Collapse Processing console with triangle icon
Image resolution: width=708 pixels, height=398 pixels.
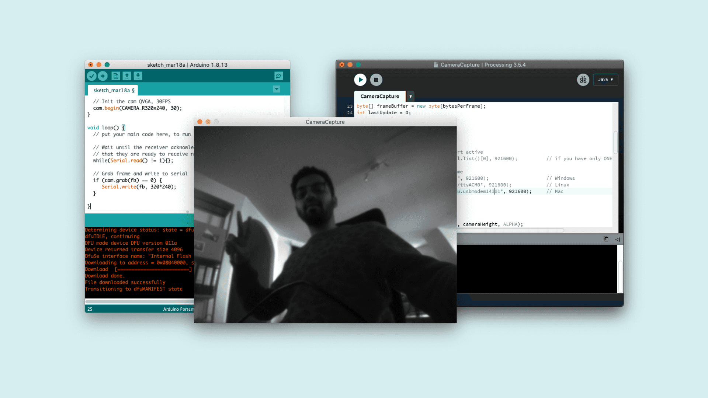[617, 239]
